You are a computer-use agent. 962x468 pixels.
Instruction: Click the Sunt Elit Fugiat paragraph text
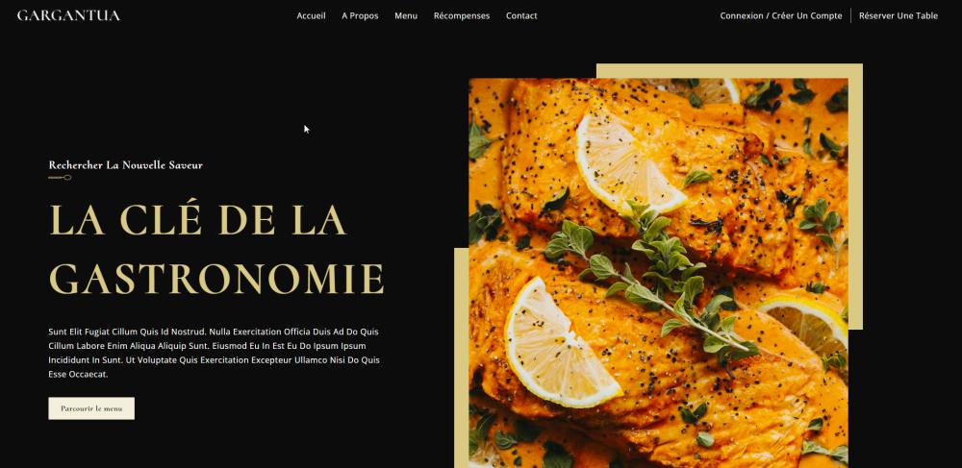click(x=215, y=353)
